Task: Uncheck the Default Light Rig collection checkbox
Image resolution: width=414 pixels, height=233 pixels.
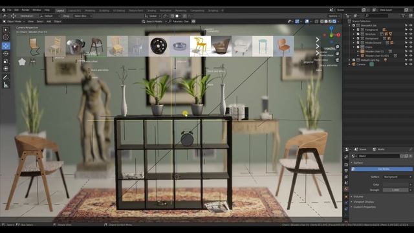Action: [x=354, y=60]
